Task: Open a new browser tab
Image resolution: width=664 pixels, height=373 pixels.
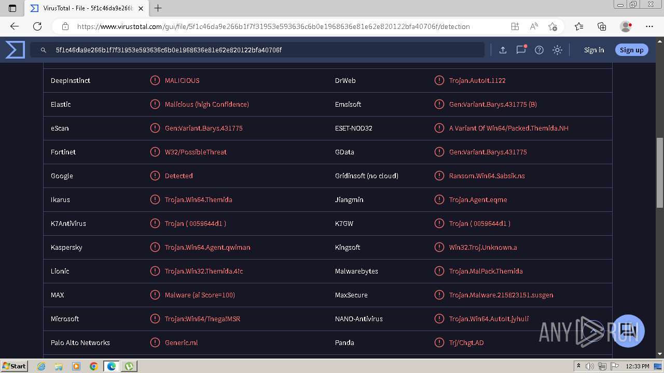Action: tap(158, 8)
